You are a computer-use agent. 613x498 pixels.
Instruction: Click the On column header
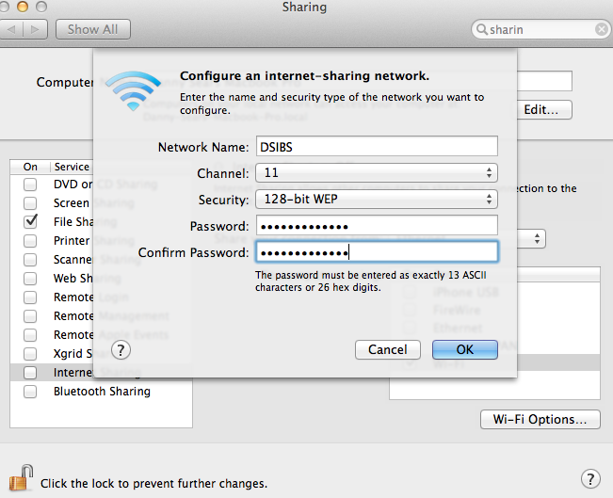click(30, 167)
